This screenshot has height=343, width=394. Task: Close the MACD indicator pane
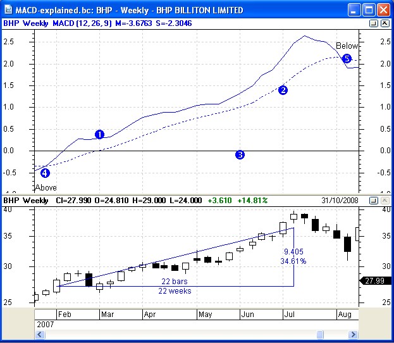tap(385, 23)
